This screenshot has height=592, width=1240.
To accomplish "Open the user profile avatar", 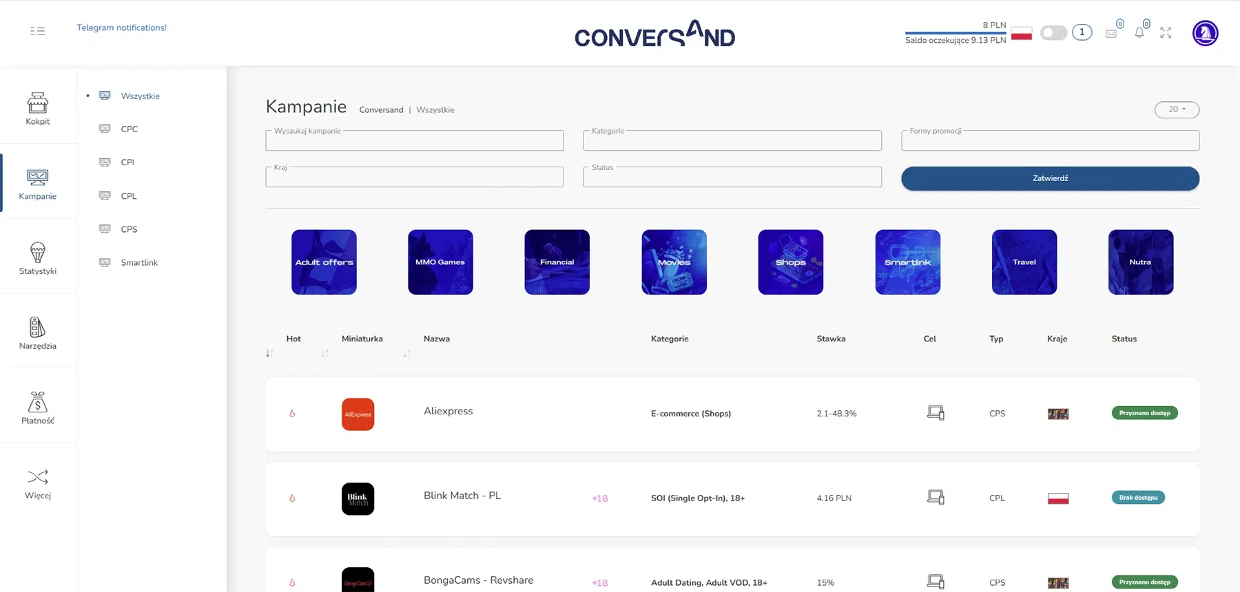I will point(1206,33).
